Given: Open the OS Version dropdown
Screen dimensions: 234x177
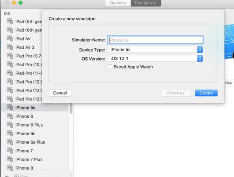Looking at the screenshot, I should 155,59.
